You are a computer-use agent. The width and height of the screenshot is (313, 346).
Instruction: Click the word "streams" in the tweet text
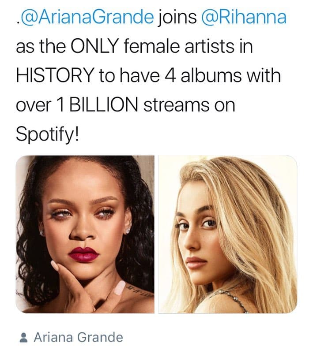pyautogui.click(x=177, y=105)
